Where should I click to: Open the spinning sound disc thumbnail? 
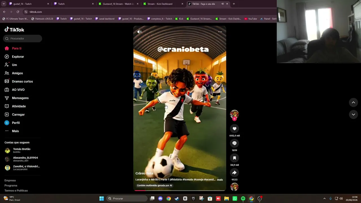tap(234, 187)
